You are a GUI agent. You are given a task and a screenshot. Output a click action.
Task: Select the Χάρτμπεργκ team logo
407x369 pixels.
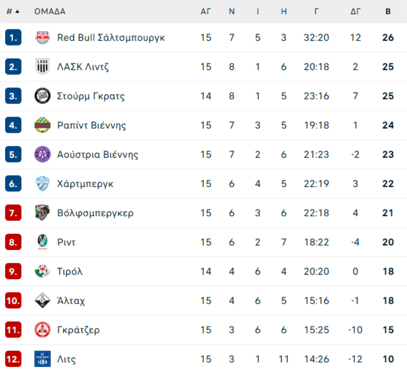point(43,184)
